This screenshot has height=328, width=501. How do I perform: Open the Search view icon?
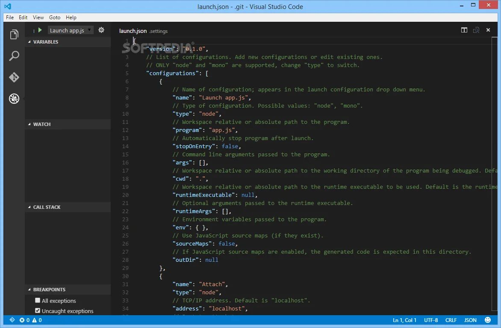click(x=14, y=56)
